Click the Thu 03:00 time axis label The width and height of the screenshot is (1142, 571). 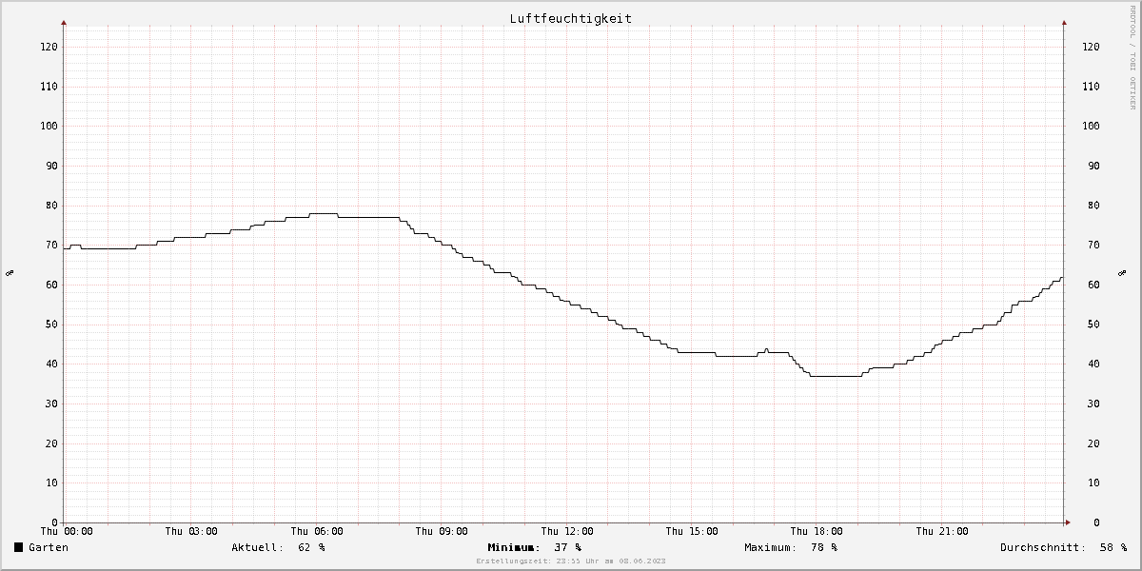coord(191,531)
